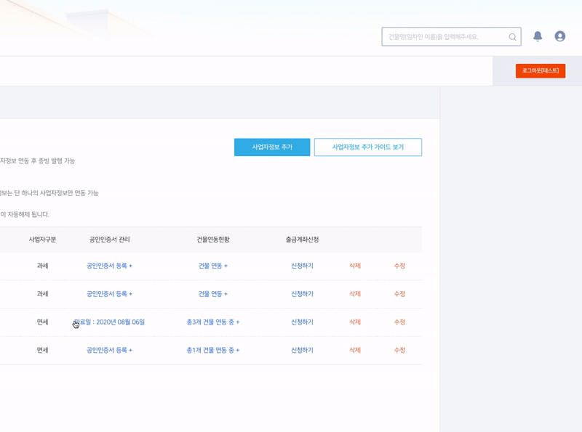Expand 총3개 건물 연동 중 +
Screen dimensions: 582x432
(212, 322)
